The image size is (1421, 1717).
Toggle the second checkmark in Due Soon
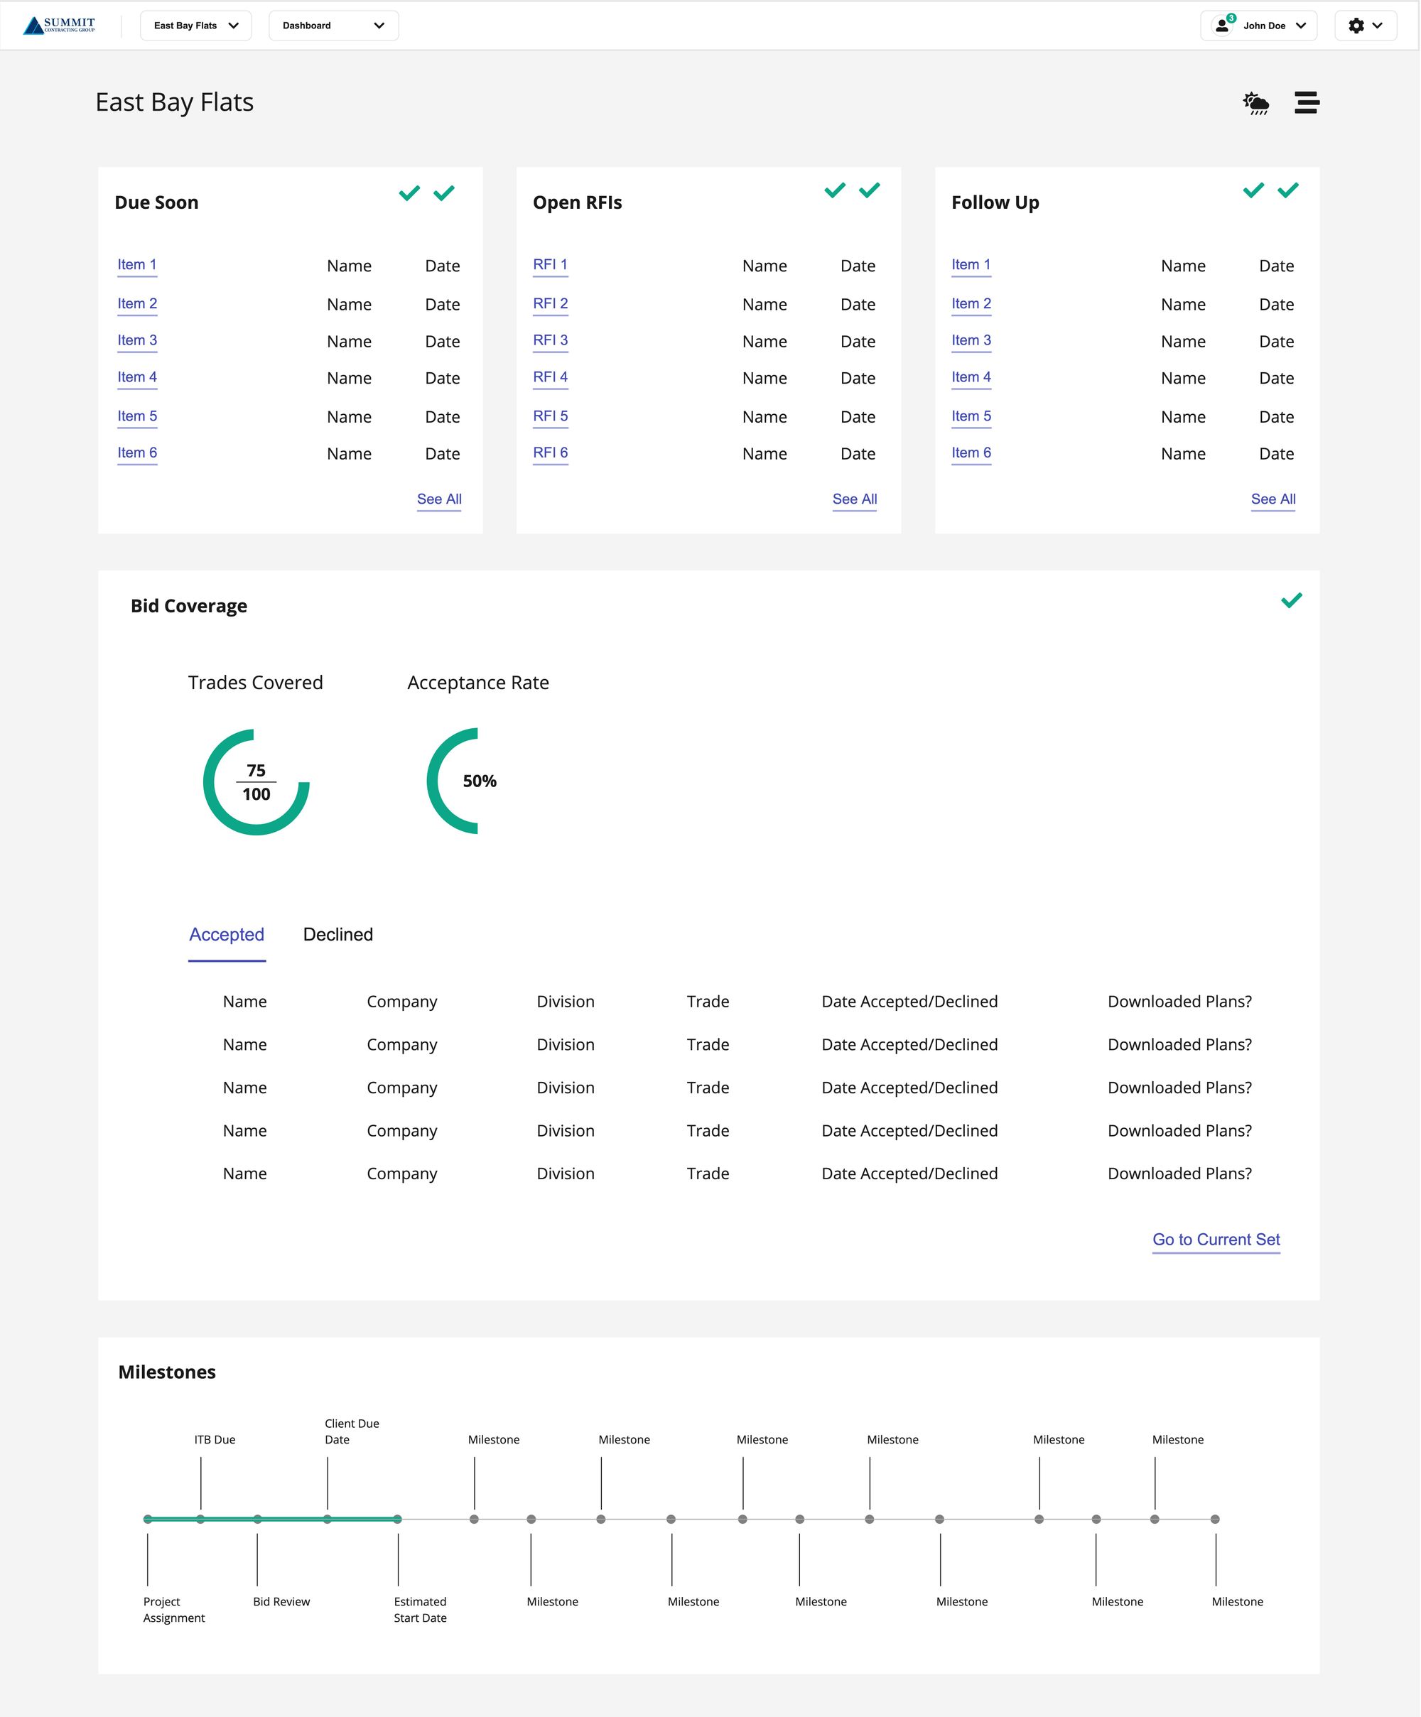click(x=444, y=193)
